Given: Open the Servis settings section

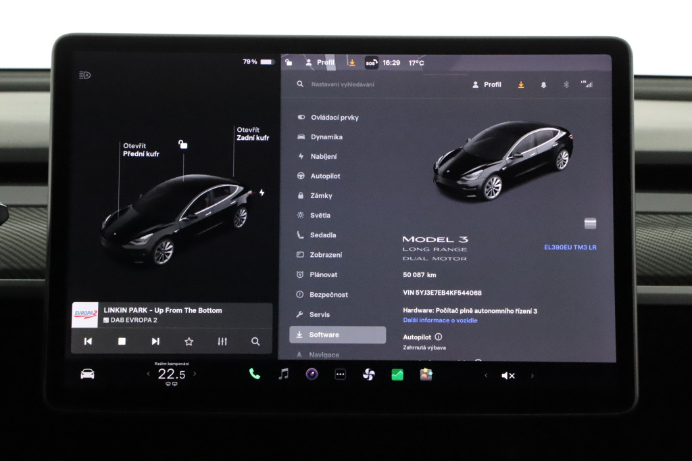Looking at the screenshot, I should click(x=313, y=314).
